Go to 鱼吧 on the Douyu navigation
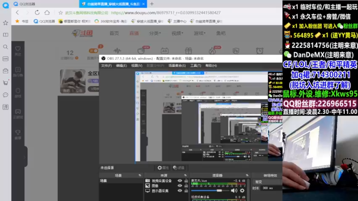358x201 pixels. click(221, 33)
